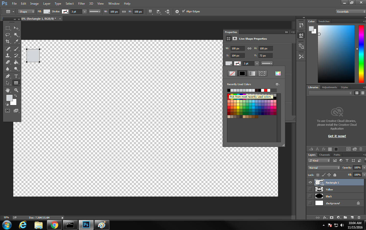Screen dimensions: 366x230
Task: Click the Get it now! link
Action: [337, 136]
